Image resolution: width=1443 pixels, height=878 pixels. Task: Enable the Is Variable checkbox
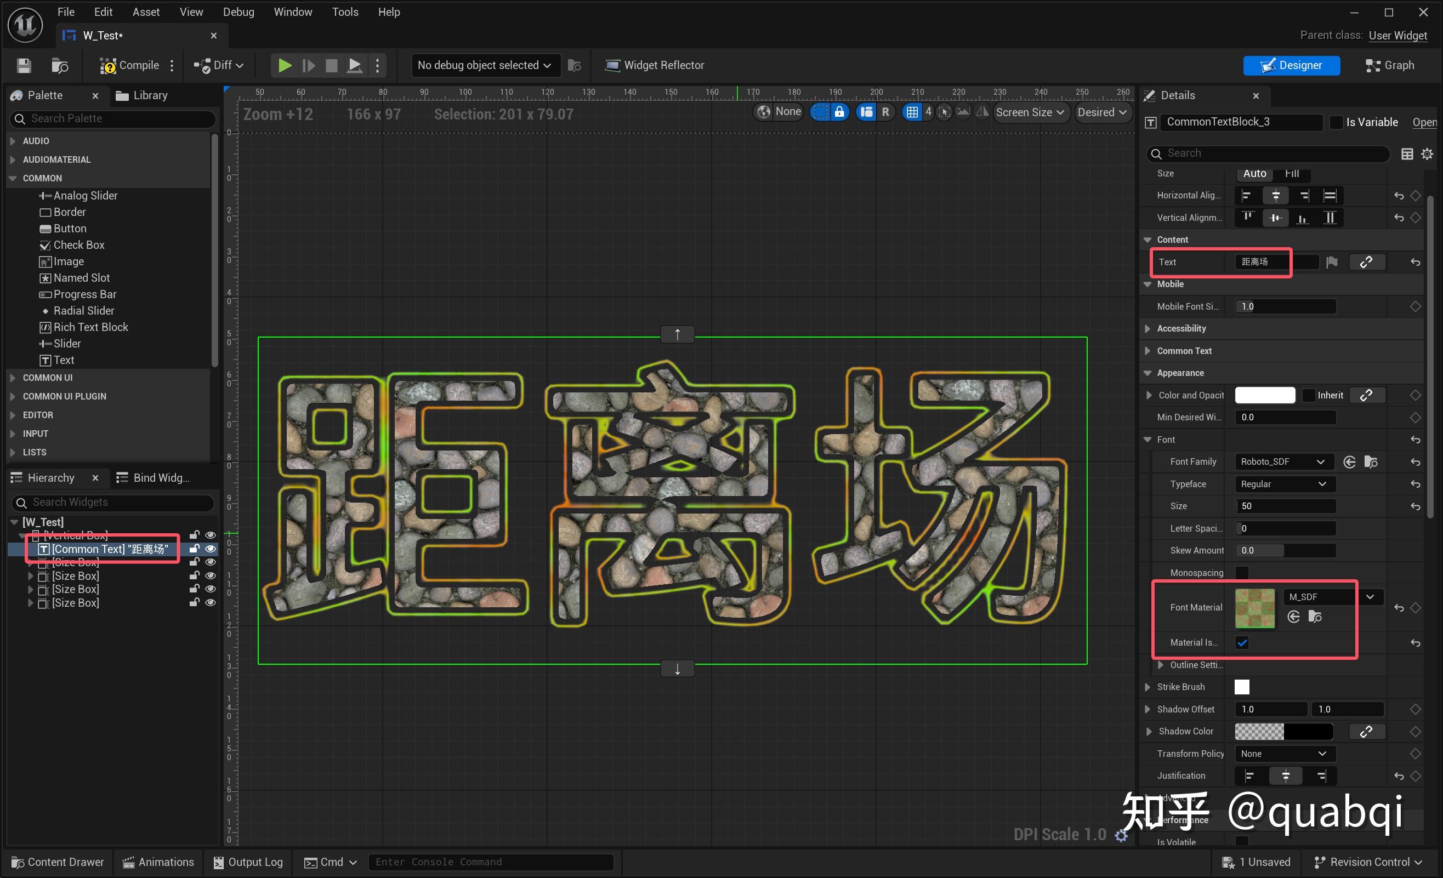coord(1336,122)
